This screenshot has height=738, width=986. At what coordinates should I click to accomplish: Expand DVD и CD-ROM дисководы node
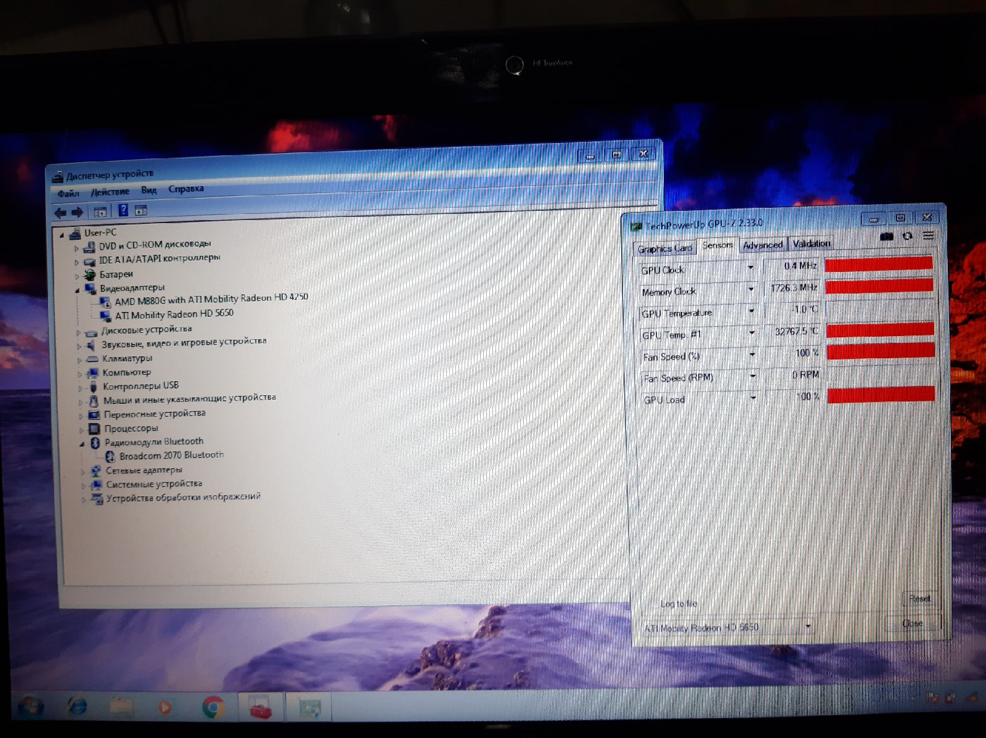76,249
